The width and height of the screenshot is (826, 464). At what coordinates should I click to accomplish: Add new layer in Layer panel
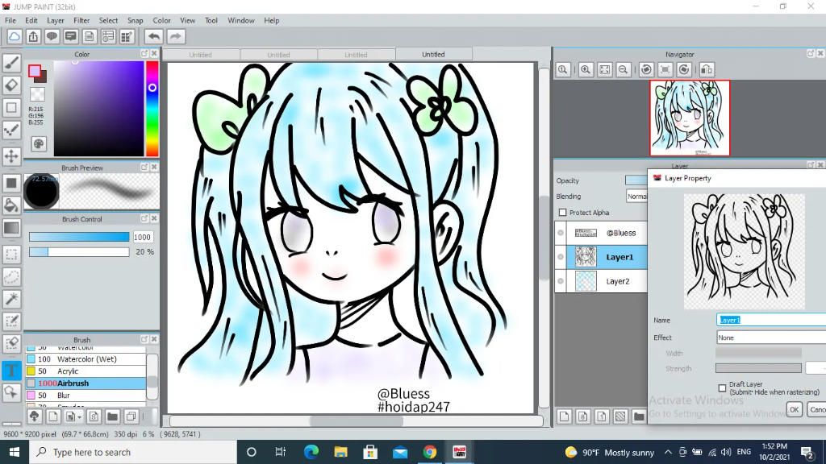coord(564,416)
